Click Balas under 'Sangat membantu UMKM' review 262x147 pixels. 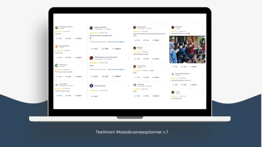(137, 59)
